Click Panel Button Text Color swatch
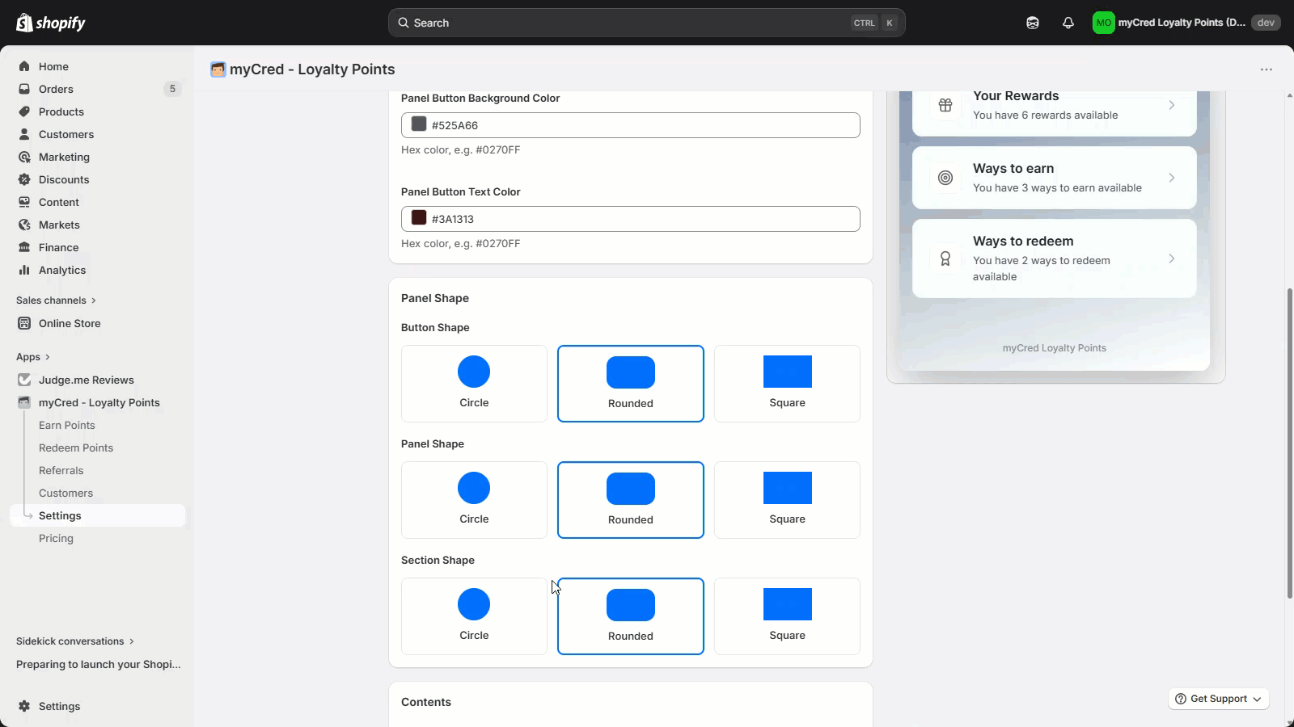 (419, 218)
